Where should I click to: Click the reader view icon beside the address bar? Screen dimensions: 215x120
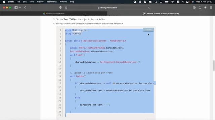[66, 8]
